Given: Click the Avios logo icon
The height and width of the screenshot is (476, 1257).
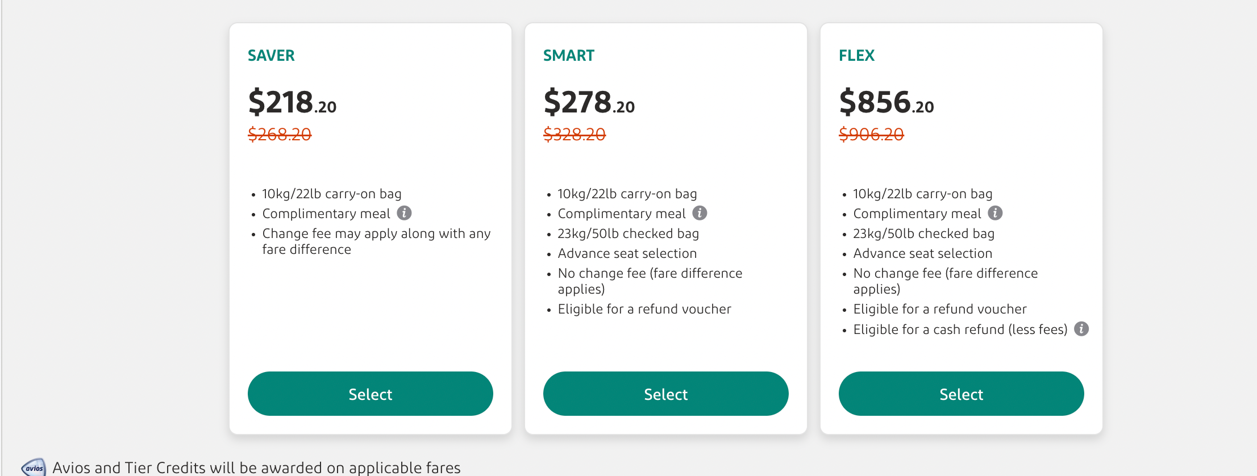Looking at the screenshot, I should pos(34,467).
